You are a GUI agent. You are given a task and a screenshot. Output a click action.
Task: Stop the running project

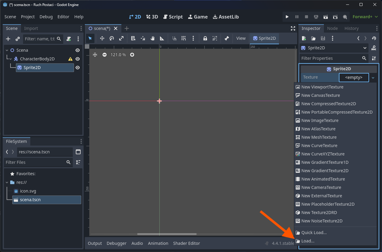[306, 17]
